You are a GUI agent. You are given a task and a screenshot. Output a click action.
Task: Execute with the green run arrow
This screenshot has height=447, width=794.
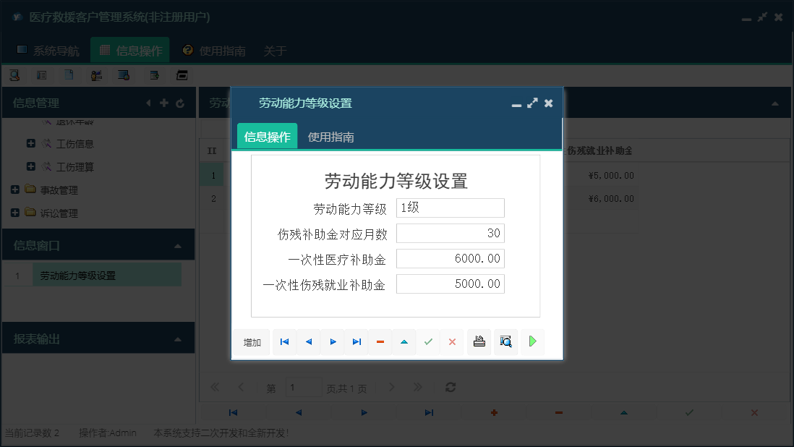coord(533,341)
